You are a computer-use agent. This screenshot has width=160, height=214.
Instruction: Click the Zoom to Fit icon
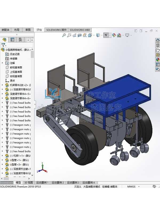(x=64, y=35)
